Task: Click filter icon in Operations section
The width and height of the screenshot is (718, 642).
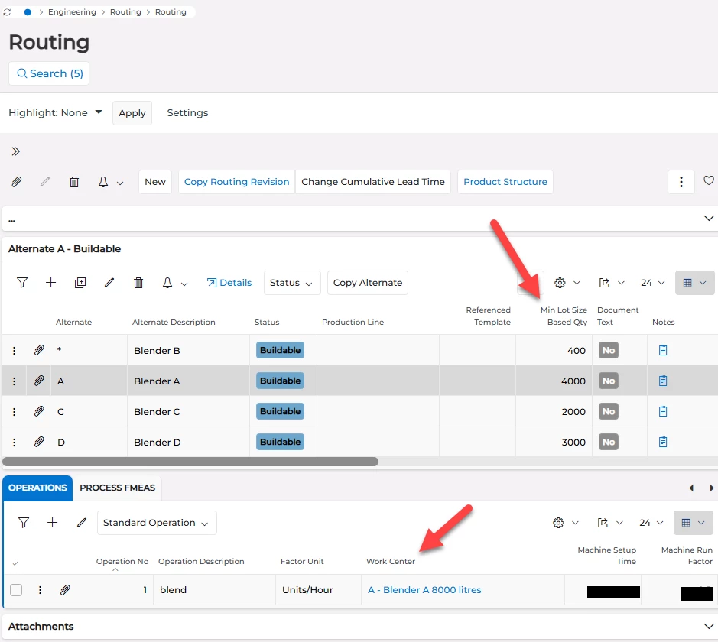Action: 24,523
